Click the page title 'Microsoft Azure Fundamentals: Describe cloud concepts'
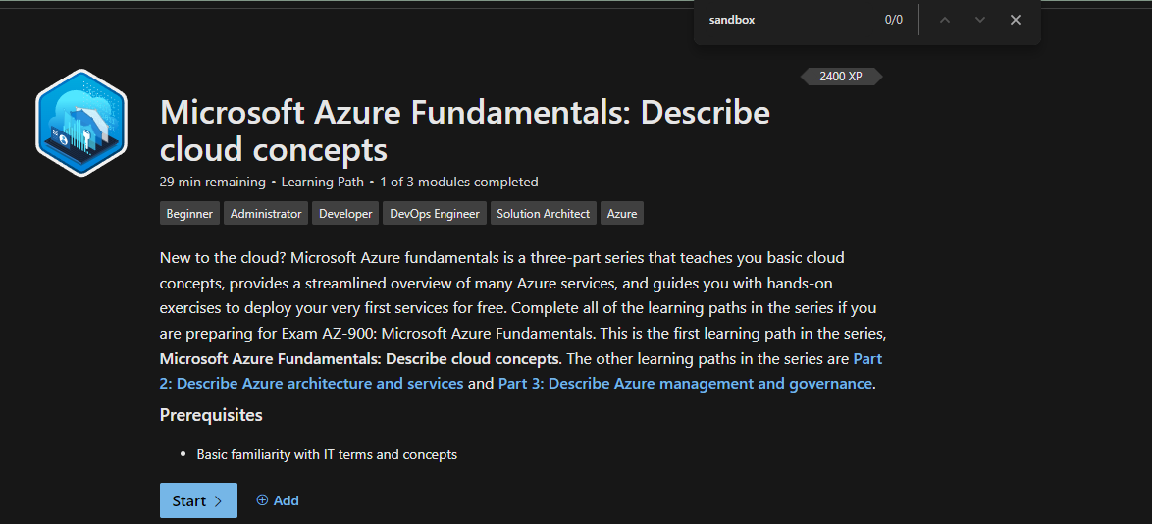1152x524 pixels. click(464, 131)
